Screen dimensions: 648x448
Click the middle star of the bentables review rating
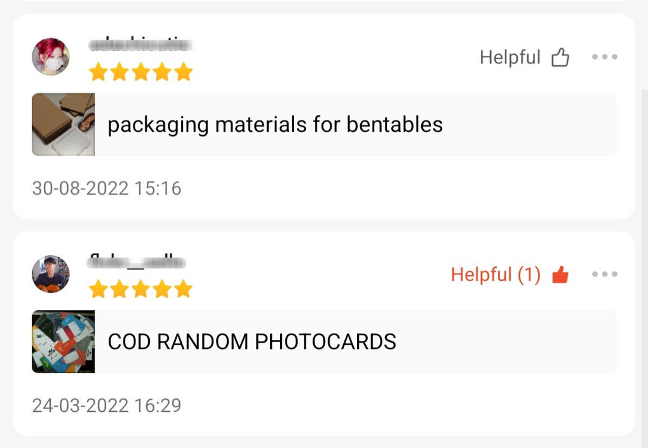pos(140,72)
